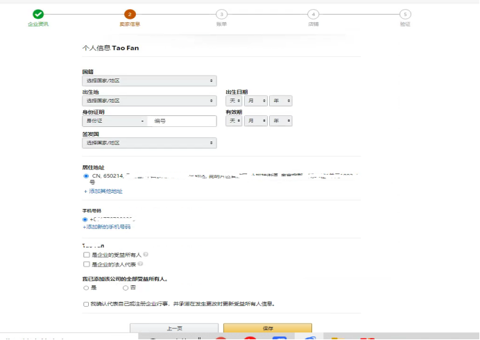
Task: Open the 出生地 country dropdown
Action: click(149, 101)
